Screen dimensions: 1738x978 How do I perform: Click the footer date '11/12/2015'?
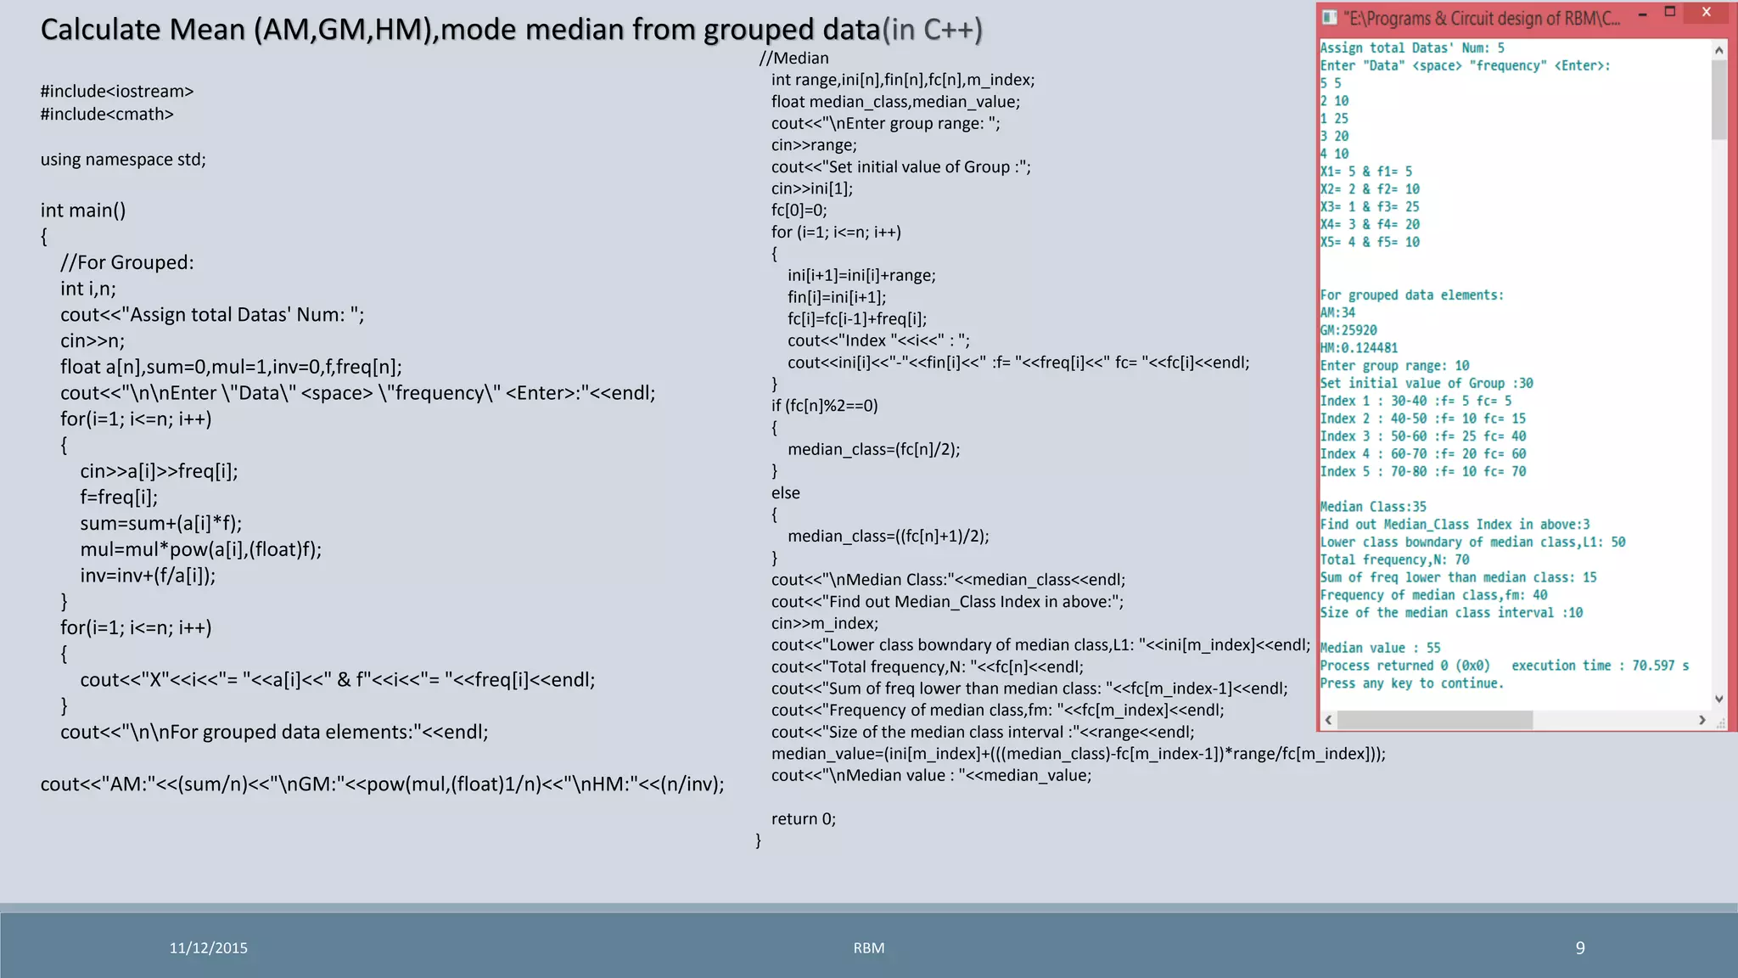209,948
